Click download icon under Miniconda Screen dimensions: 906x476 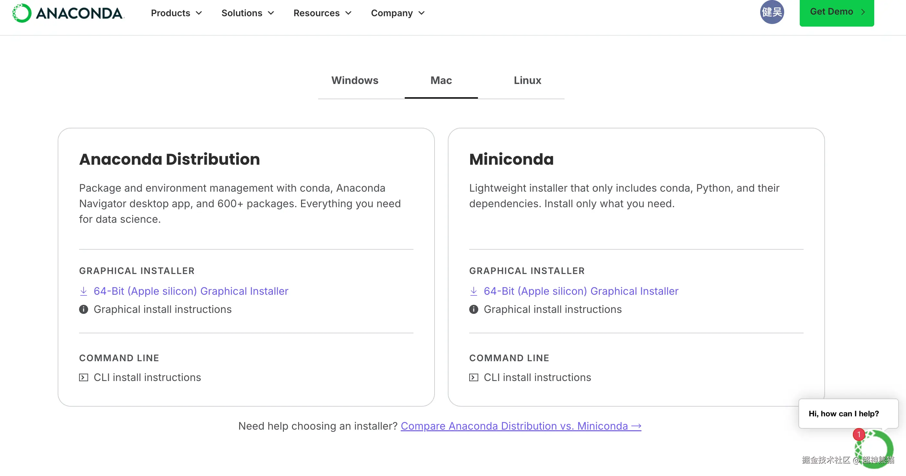[473, 291]
